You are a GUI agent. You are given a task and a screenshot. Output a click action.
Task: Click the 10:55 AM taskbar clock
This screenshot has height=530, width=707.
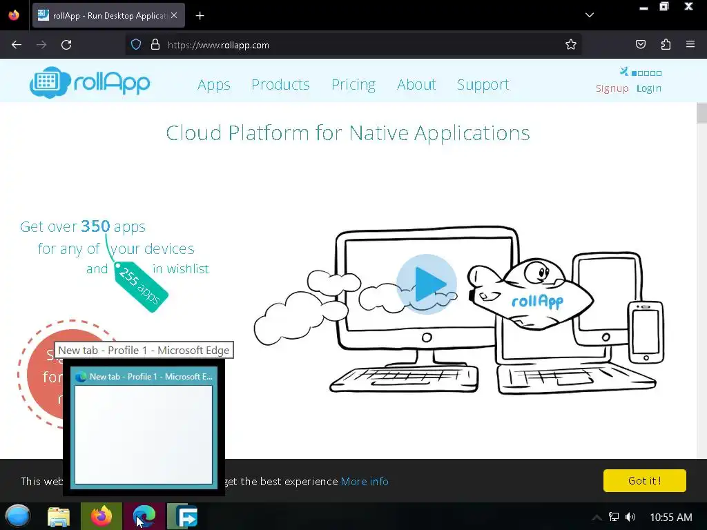click(x=671, y=518)
